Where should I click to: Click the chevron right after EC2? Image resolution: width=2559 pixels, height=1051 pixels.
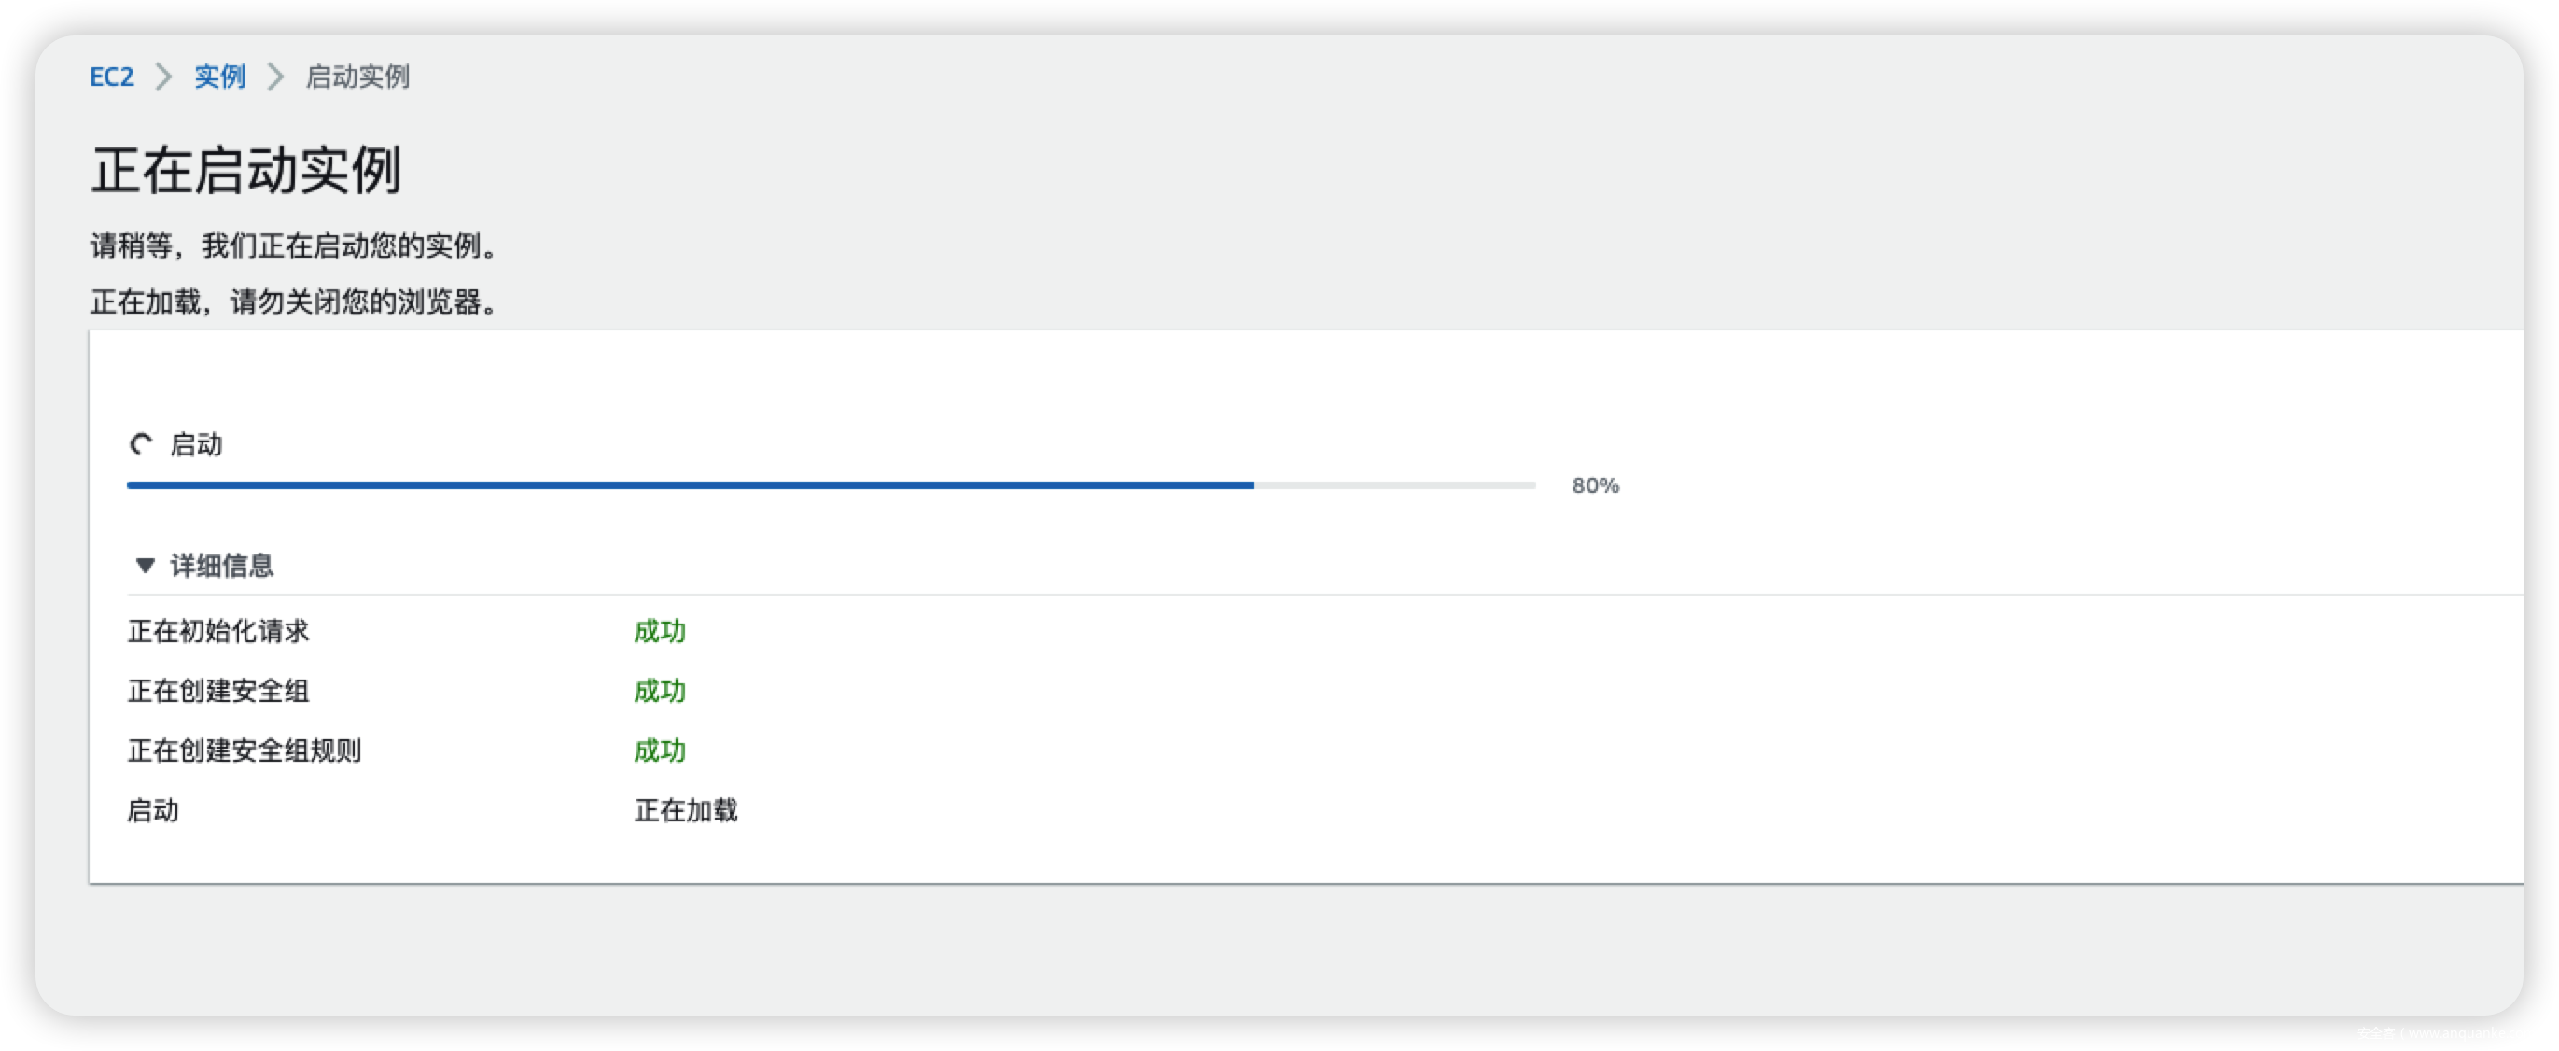coord(164,77)
